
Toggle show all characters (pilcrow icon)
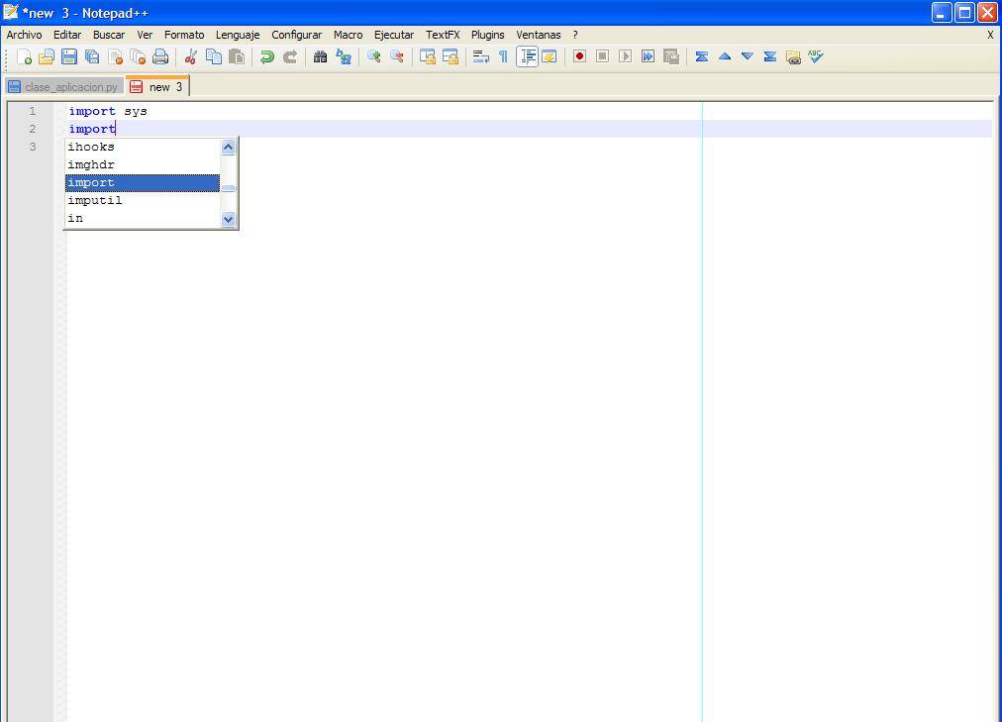(504, 56)
